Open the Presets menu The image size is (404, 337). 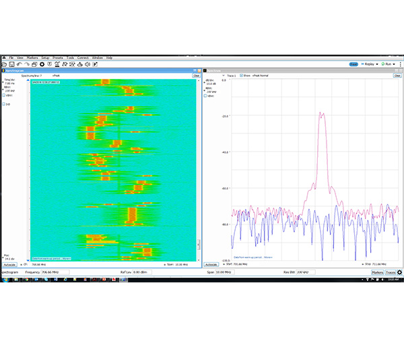(x=57, y=58)
